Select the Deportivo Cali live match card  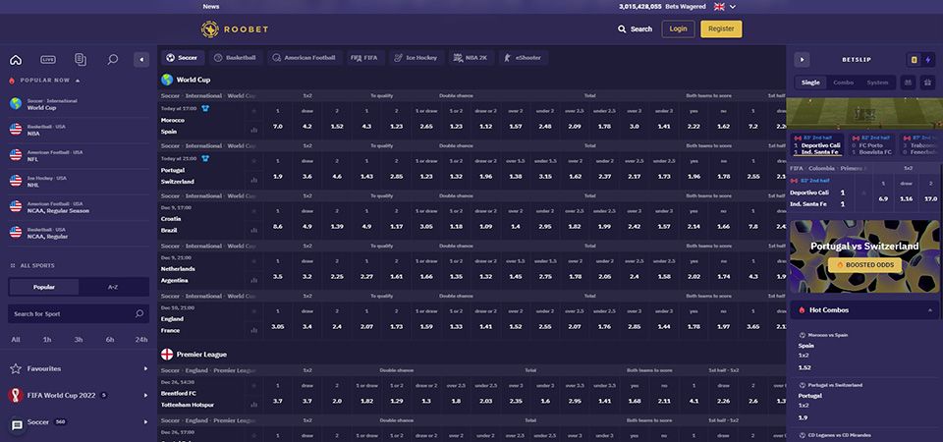(x=815, y=145)
